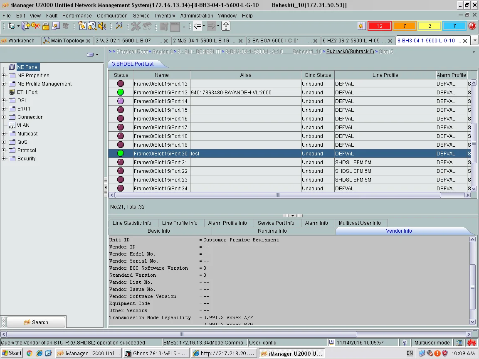Switch to the Runtime Info tab
Viewport: 479px width, 359px height.
pyautogui.click(x=272, y=231)
